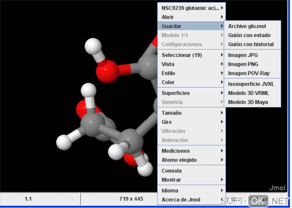Click the Consola menu entry

[x=192, y=171]
